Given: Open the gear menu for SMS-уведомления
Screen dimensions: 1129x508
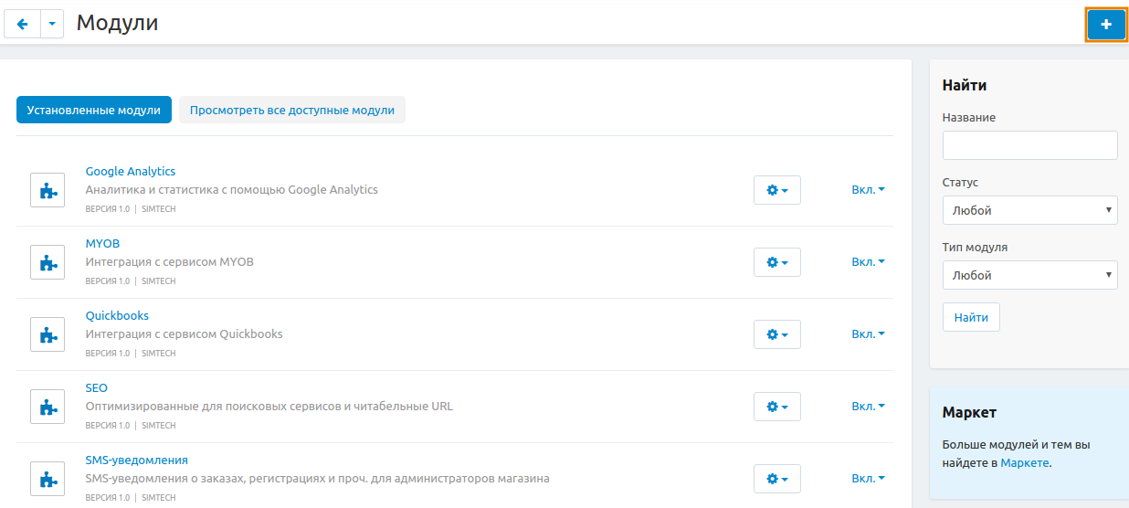Looking at the screenshot, I should click(776, 479).
